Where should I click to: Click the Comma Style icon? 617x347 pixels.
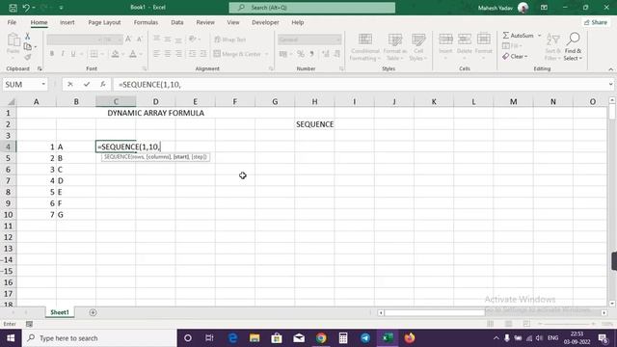click(x=311, y=54)
